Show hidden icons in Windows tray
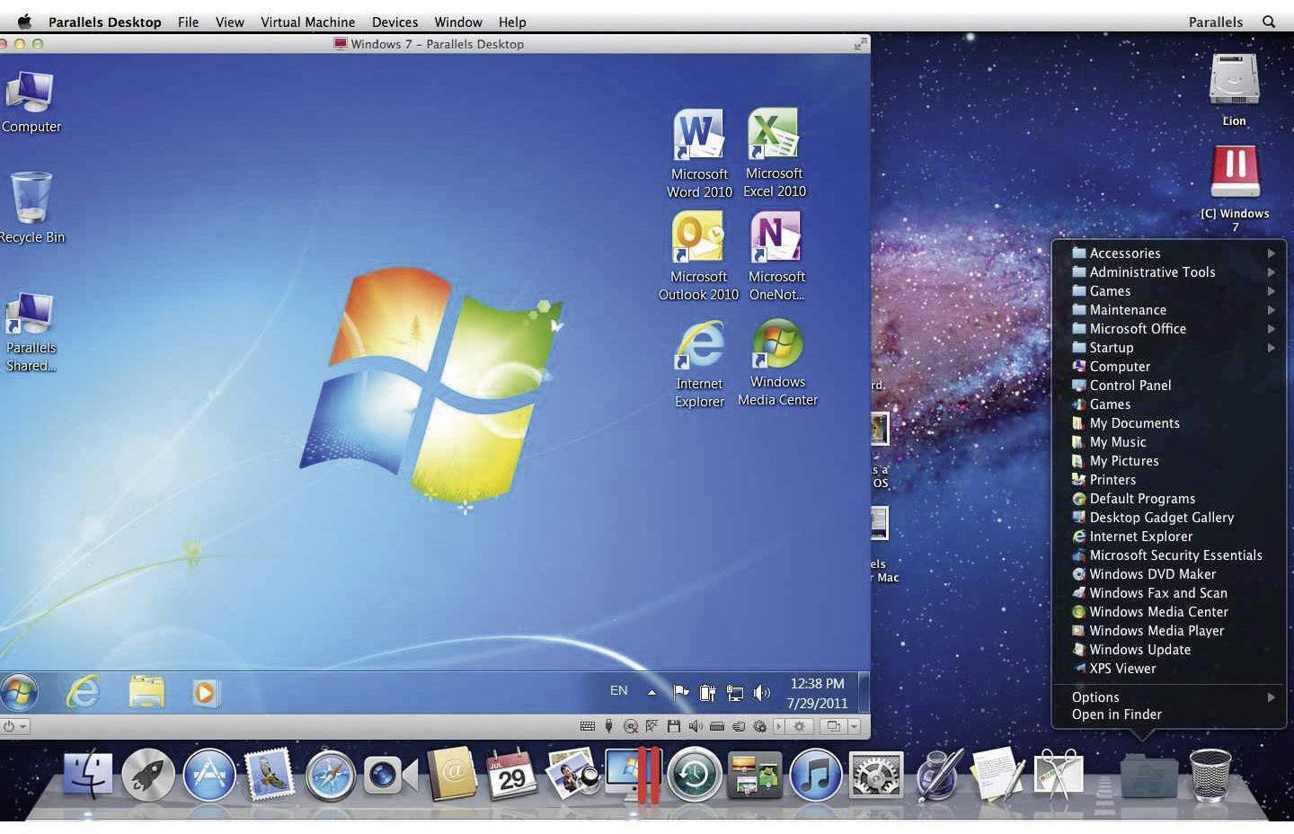1294x834 pixels. coord(651,692)
